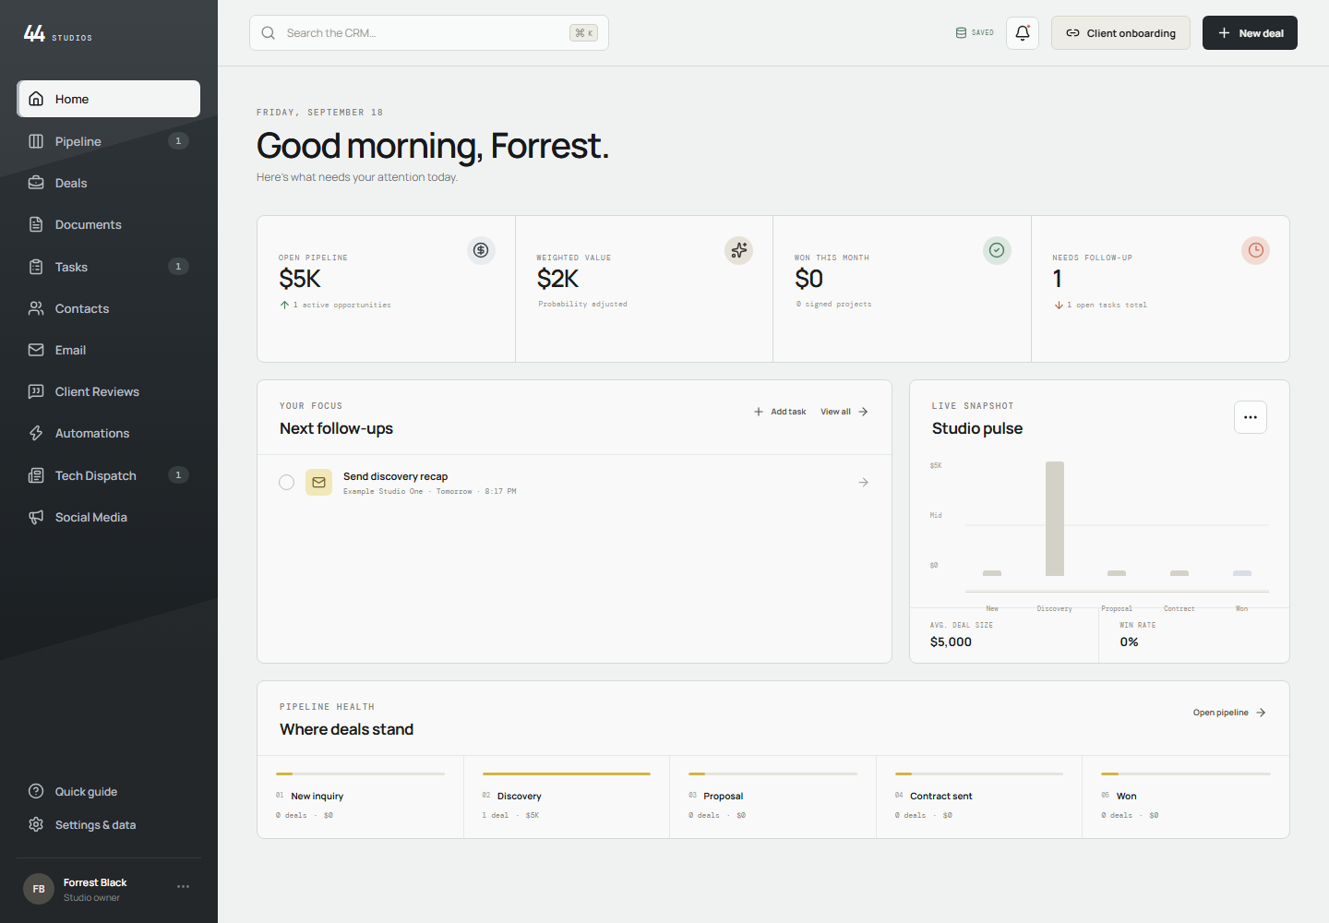Select the Contract sent stage label
Image resolution: width=1329 pixels, height=923 pixels.
941,796
